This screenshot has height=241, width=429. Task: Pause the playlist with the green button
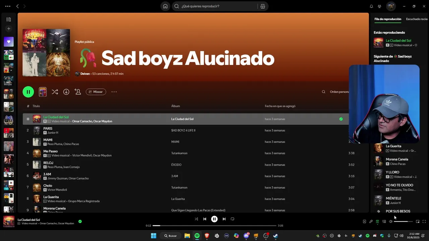(28, 92)
